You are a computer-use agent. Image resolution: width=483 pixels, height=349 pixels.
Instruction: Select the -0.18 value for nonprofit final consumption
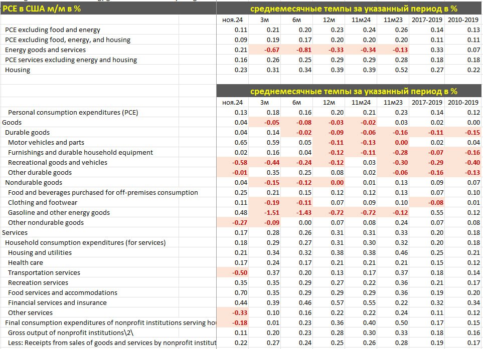click(x=240, y=323)
